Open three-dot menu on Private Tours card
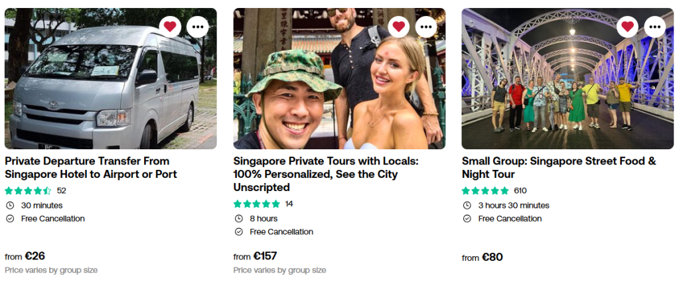Screen dimensions: 679x282 tap(426, 27)
